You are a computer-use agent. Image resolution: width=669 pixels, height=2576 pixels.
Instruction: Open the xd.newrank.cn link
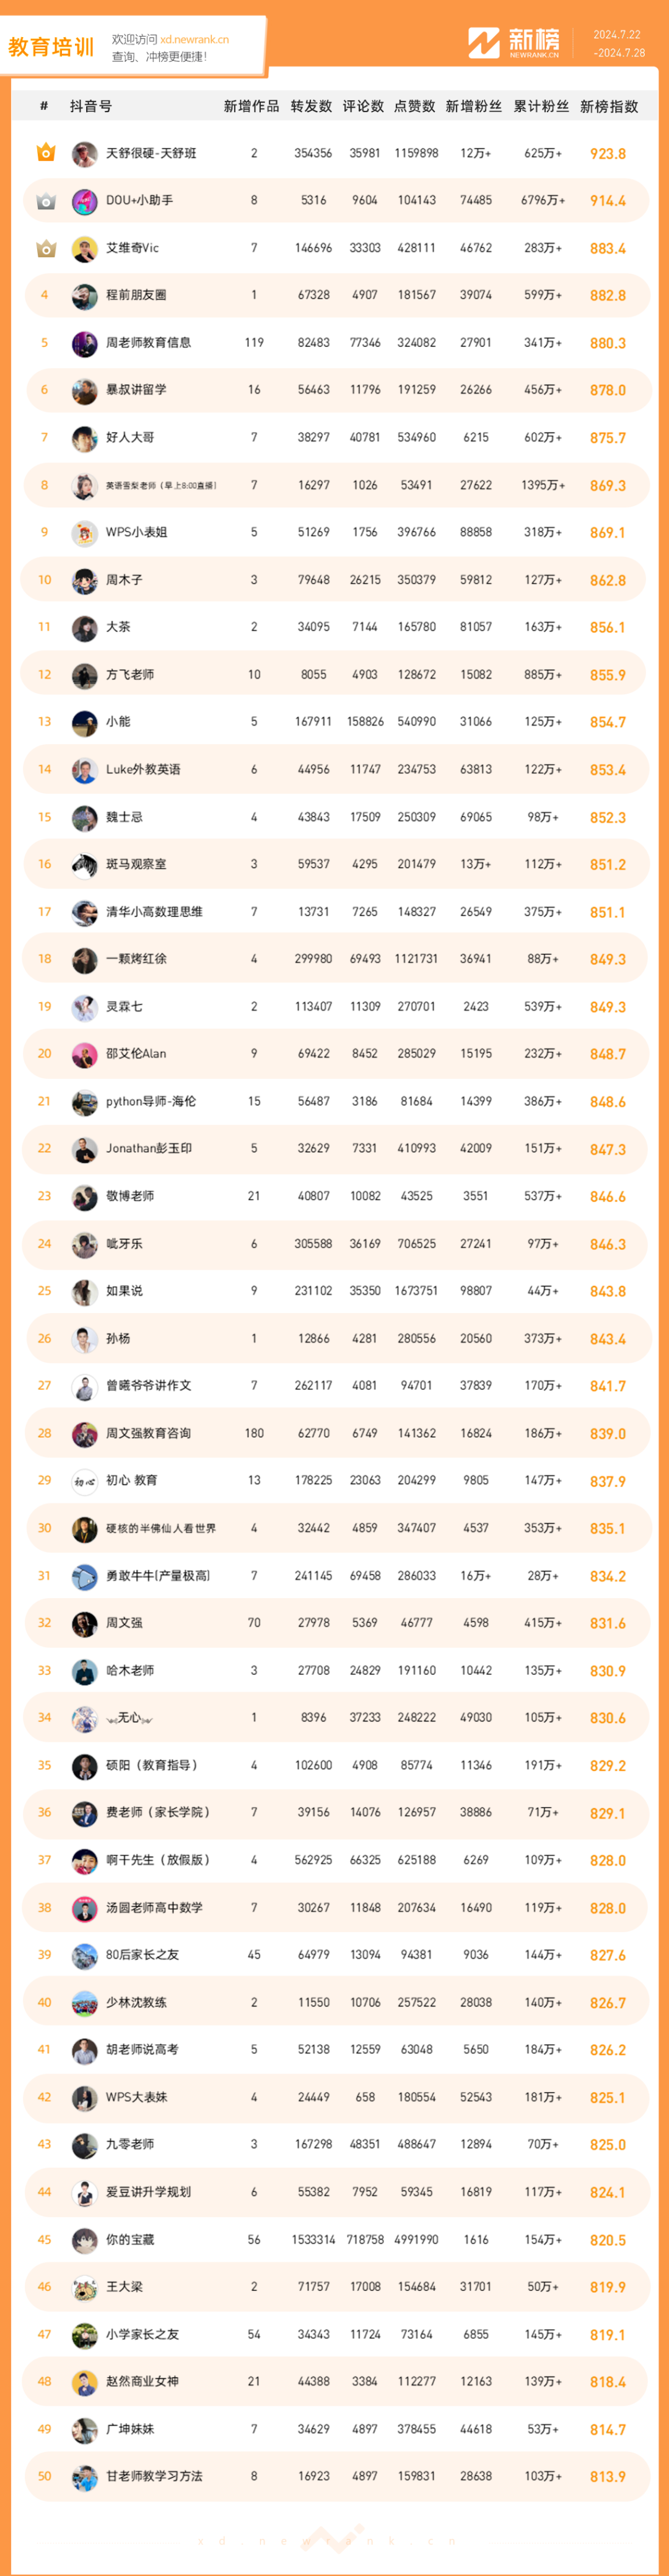point(194,40)
